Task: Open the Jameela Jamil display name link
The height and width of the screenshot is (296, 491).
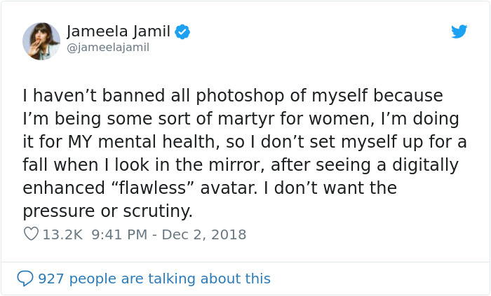Action: point(119,31)
